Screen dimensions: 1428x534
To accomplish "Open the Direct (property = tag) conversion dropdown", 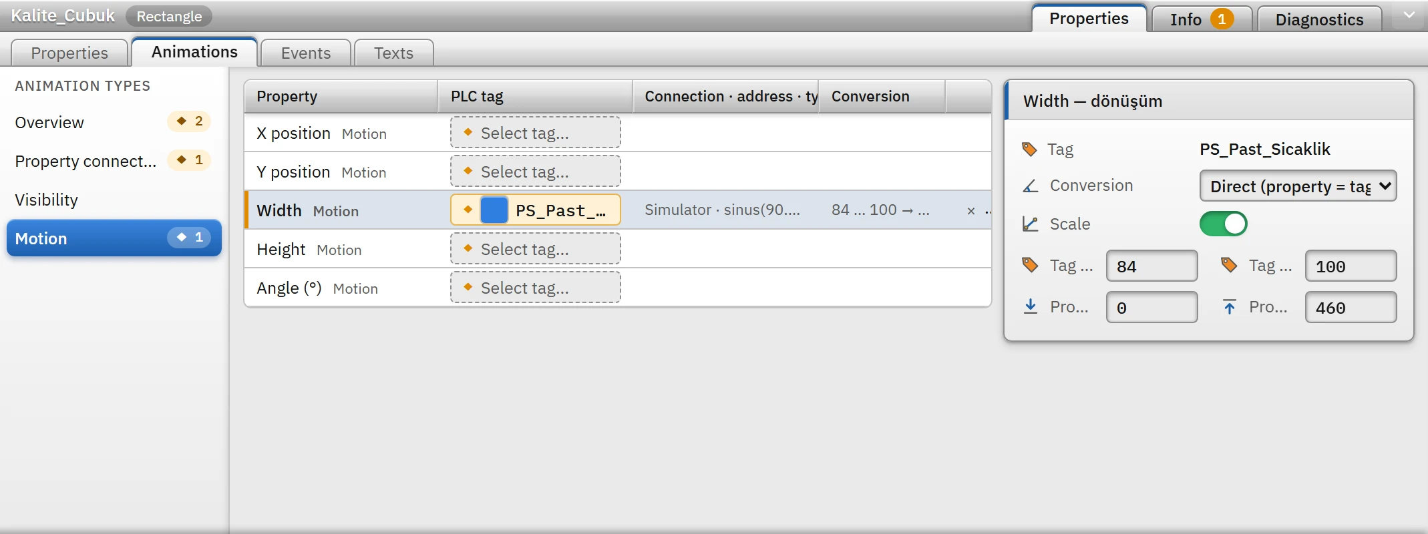I will (x=1298, y=186).
